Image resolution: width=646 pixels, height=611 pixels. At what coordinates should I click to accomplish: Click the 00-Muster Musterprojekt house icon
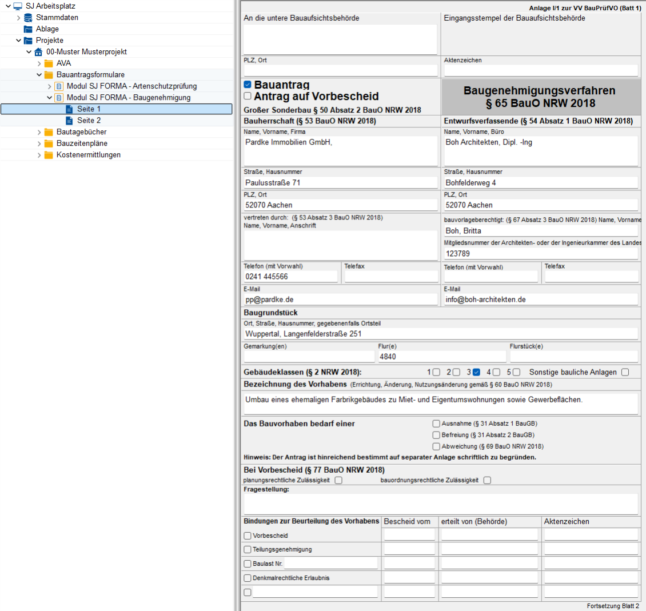[38, 52]
